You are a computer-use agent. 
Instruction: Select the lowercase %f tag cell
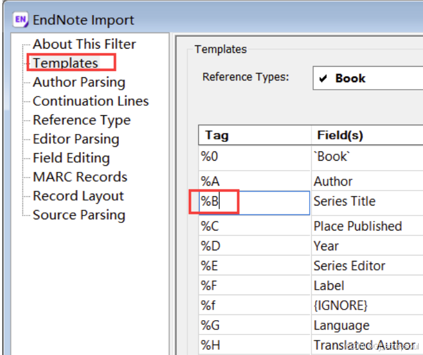pyautogui.click(x=254, y=305)
